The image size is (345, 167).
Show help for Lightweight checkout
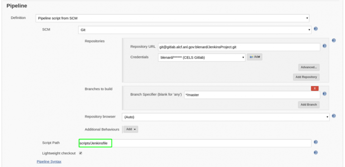tap(316, 152)
